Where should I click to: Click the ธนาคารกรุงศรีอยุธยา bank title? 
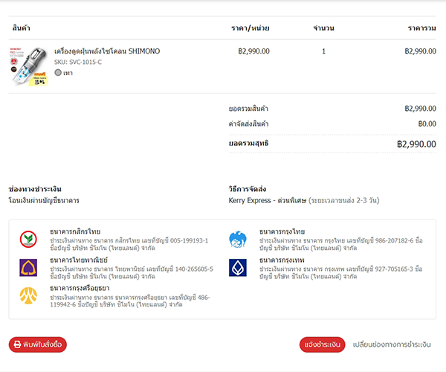click(x=80, y=289)
